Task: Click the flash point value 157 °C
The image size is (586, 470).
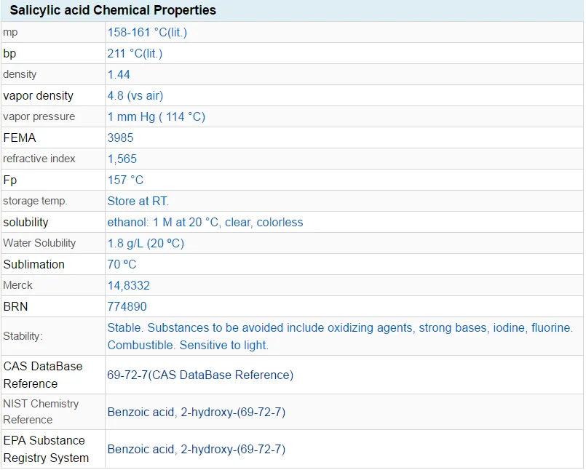Action: (125, 180)
